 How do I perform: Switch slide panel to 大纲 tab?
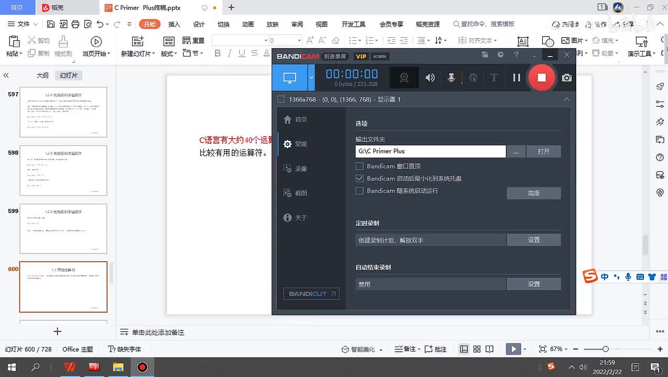point(42,75)
